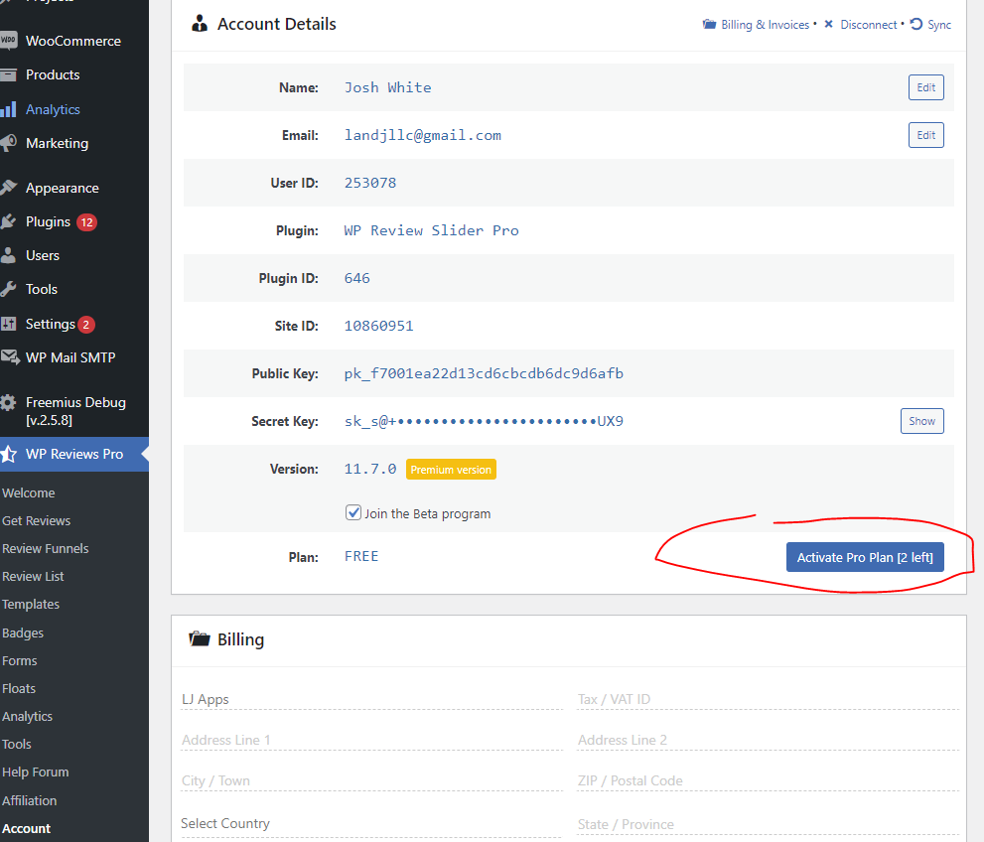Image resolution: width=984 pixels, height=842 pixels.
Task: Click the Users person icon
Action: tap(8, 255)
